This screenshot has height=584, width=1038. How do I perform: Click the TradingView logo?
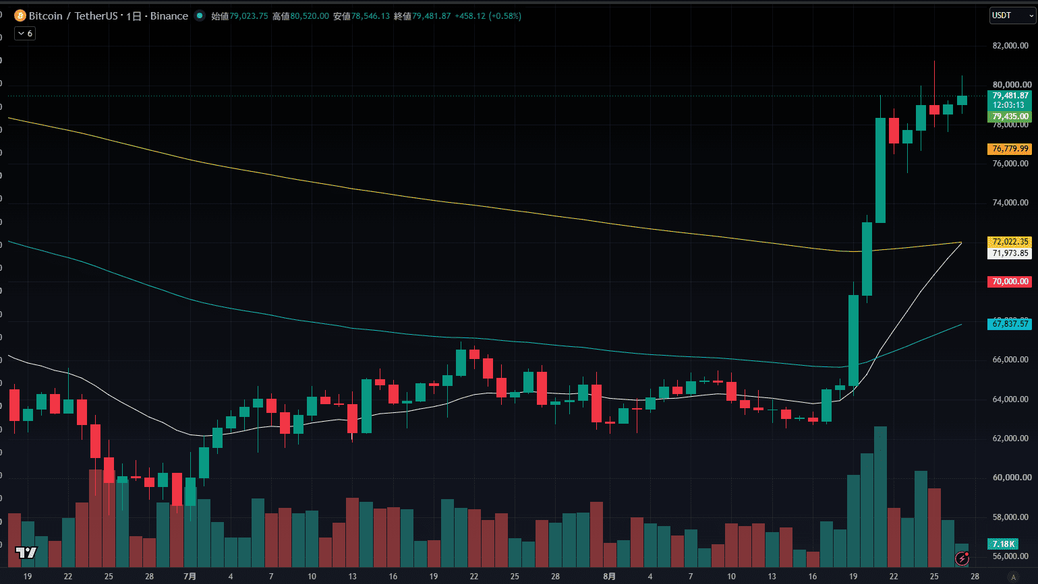[x=26, y=553]
